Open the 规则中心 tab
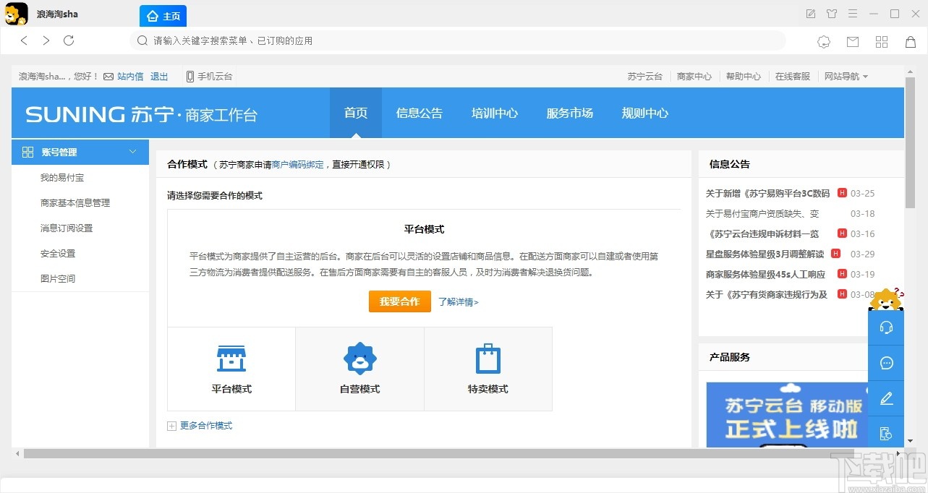The height and width of the screenshot is (493, 928). (644, 113)
